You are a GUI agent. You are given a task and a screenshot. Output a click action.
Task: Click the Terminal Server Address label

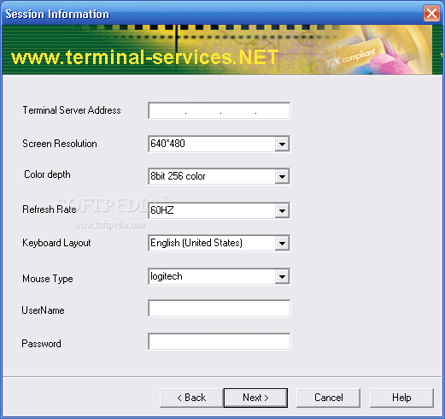click(x=72, y=110)
